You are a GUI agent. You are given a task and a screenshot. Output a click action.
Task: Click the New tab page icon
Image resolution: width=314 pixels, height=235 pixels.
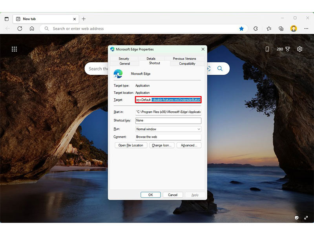18,19
